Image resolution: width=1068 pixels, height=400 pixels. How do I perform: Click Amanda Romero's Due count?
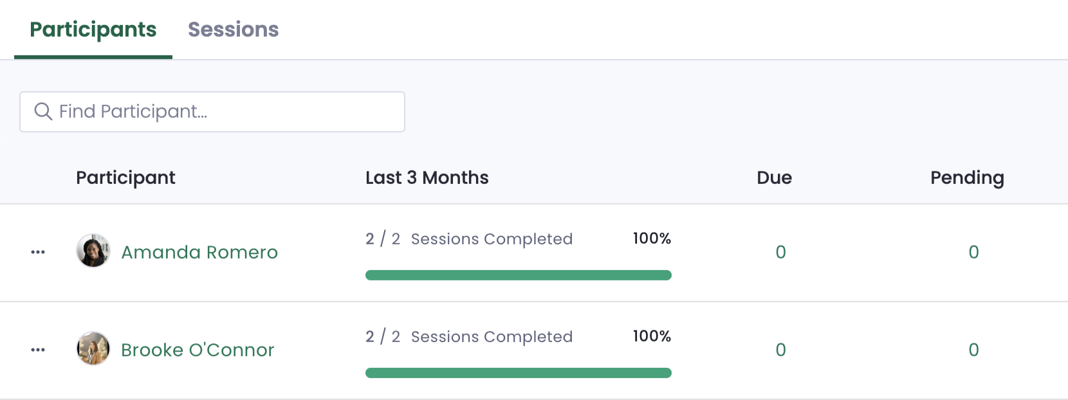pyautogui.click(x=781, y=252)
